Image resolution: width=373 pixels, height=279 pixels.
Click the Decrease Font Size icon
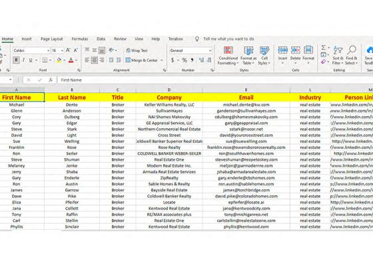[76, 50]
